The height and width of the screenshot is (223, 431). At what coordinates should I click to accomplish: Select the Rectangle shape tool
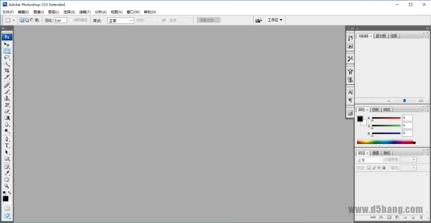7,159
